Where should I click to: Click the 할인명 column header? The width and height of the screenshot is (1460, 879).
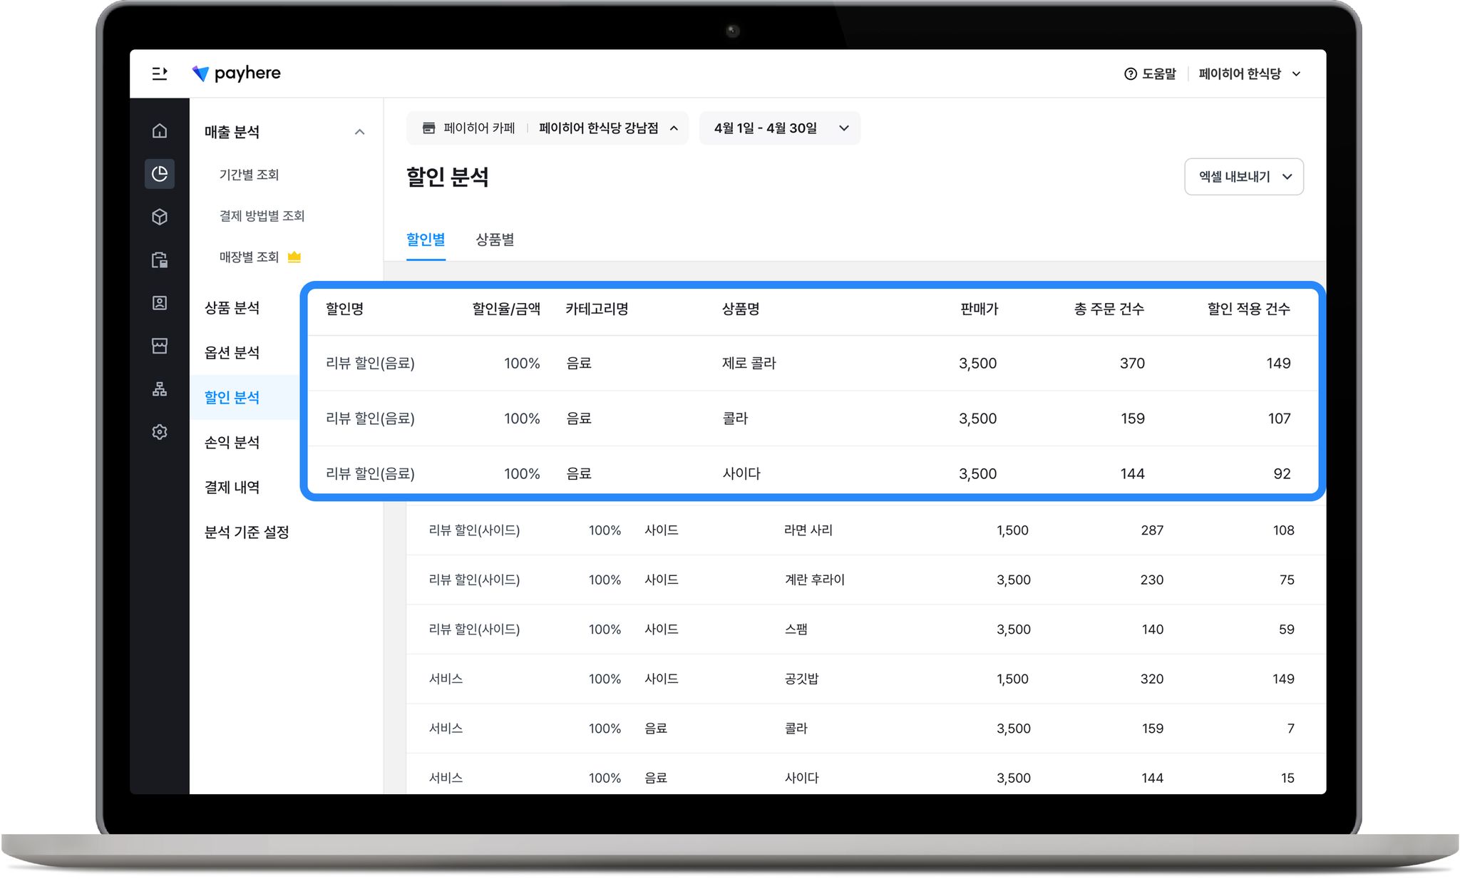click(x=345, y=309)
